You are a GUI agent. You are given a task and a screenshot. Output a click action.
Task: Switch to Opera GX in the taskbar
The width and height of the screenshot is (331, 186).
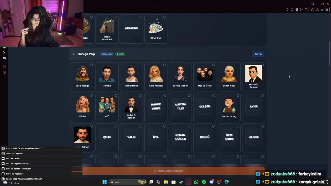(189, 182)
